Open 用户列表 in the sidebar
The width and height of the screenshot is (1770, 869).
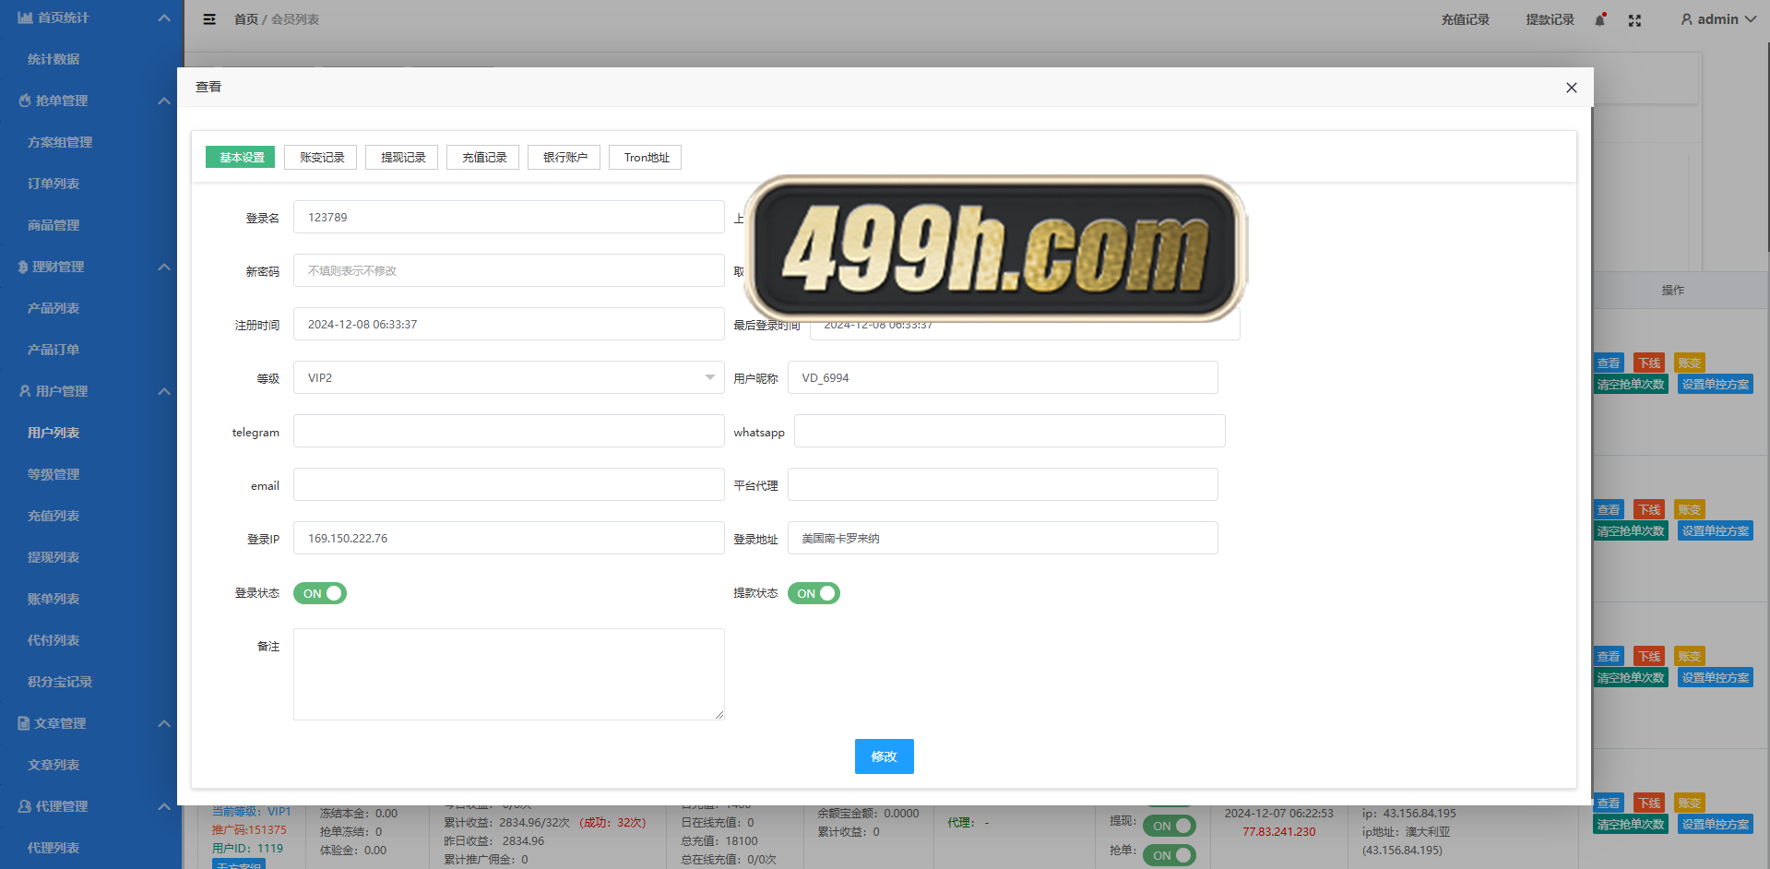pos(53,433)
